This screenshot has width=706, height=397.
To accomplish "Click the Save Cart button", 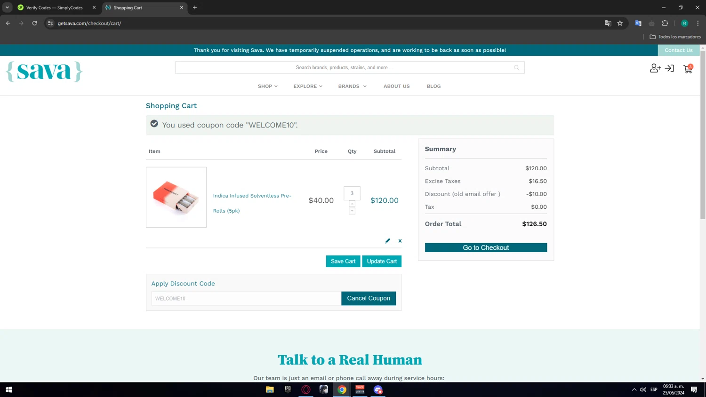I will (343, 262).
